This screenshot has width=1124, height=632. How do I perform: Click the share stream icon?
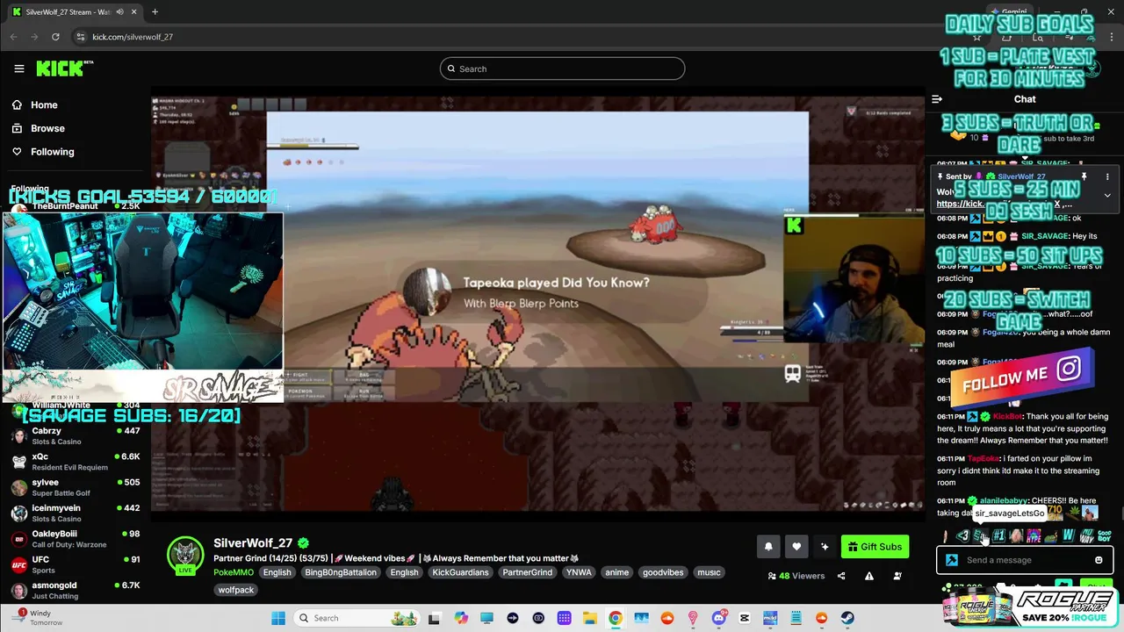point(841,576)
